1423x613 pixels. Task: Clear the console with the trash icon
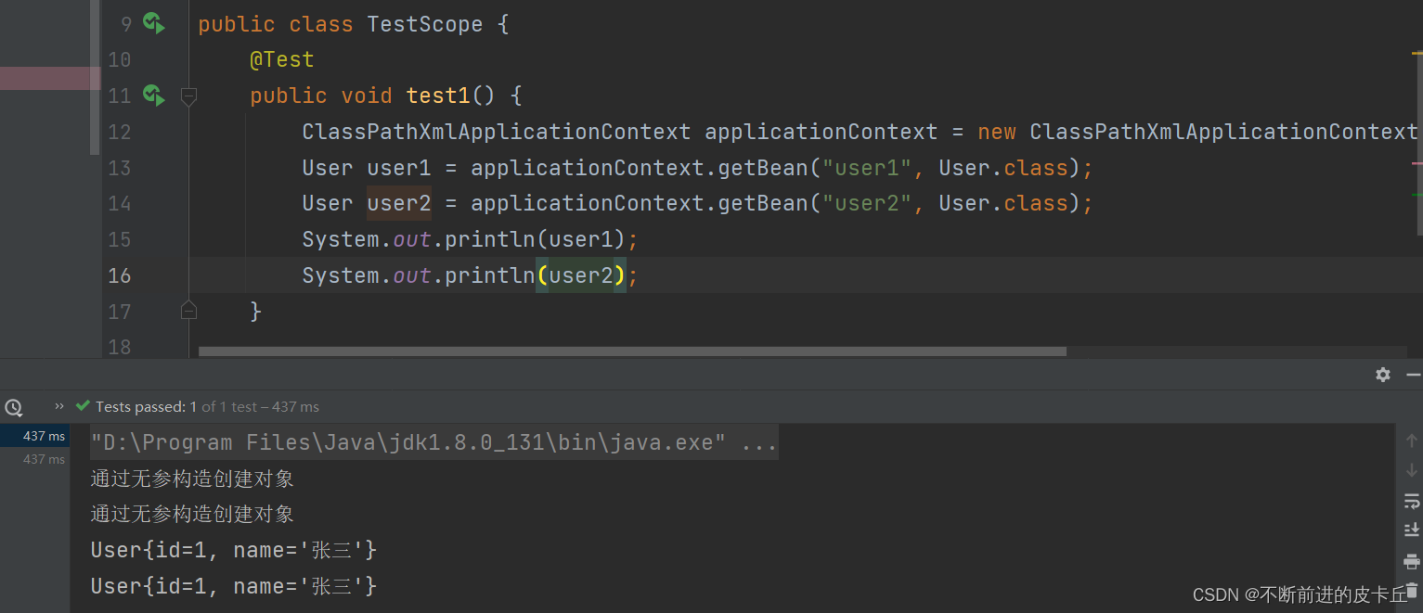(x=1412, y=589)
